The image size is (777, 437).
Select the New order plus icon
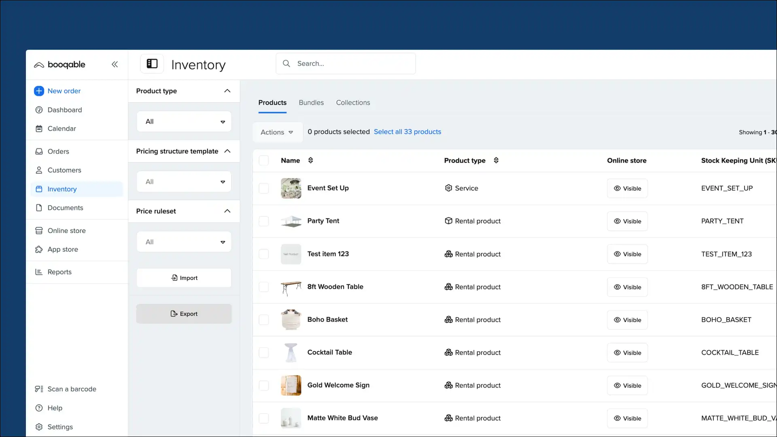pos(38,91)
